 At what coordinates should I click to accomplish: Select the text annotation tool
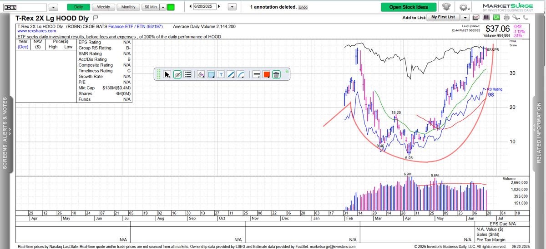click(221, 74)
